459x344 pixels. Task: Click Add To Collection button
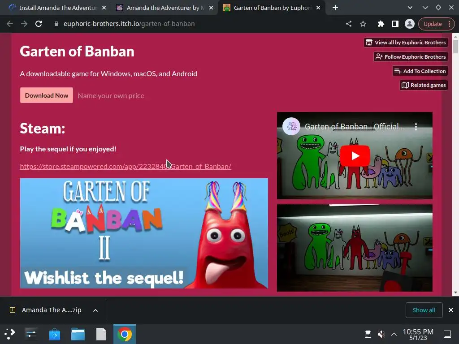tap(420, 71)
